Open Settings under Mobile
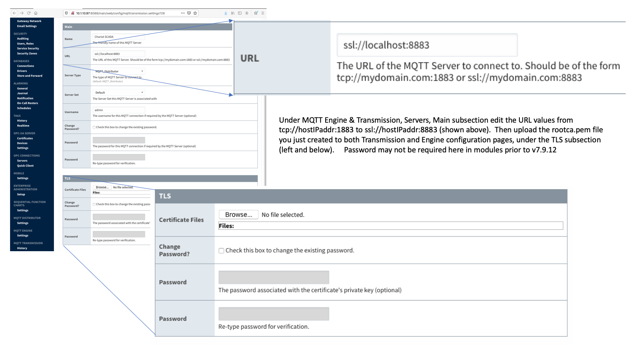Image resolution: width=637 pixels, height=350 pixels. [23, 178]
